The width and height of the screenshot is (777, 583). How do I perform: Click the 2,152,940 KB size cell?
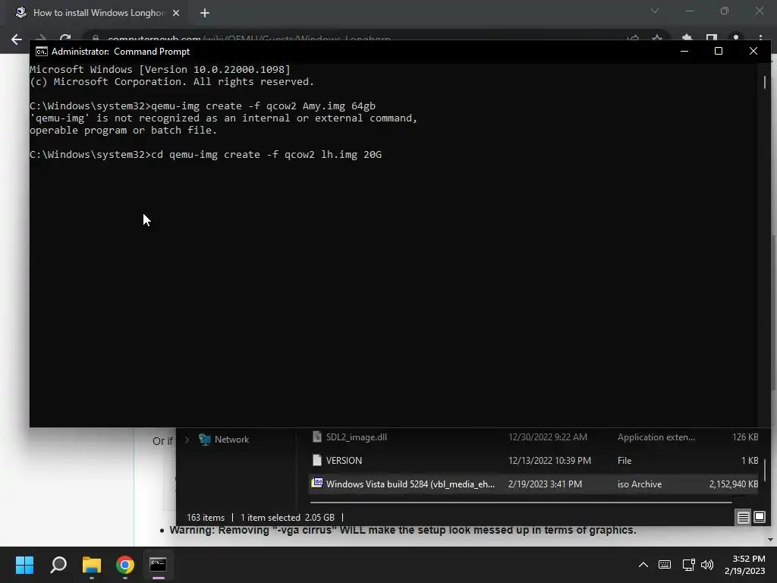click(x=734, y=484)
